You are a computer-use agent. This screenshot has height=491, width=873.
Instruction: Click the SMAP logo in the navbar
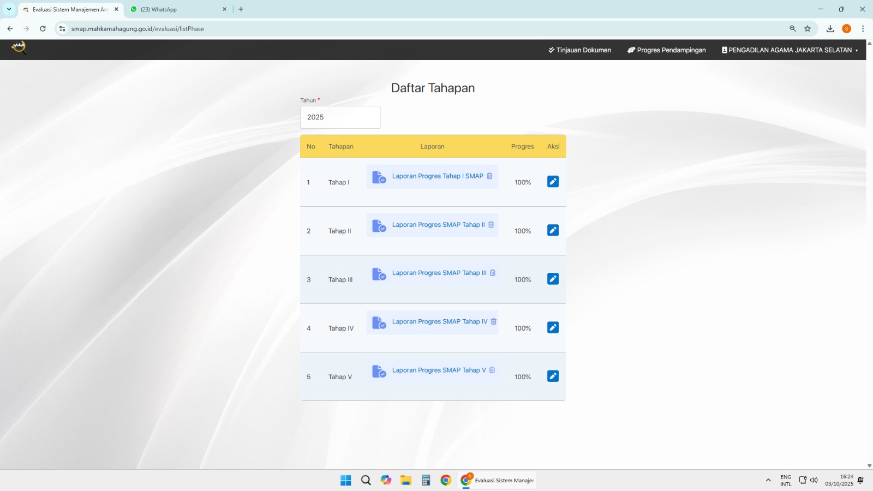point(19,48)
